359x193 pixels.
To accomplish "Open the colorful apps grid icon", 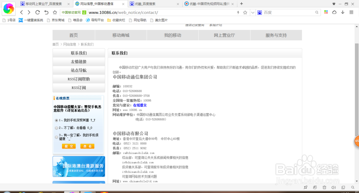I will 326,12.
